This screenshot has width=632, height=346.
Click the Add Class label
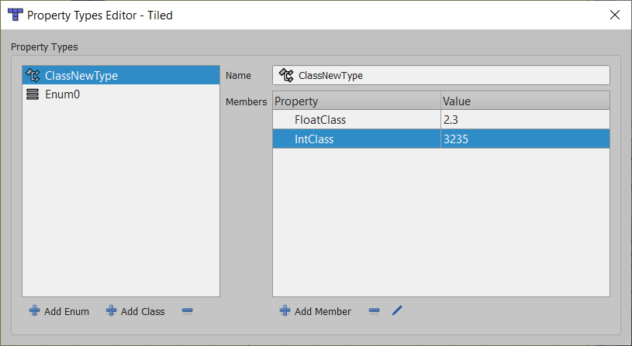143,311
